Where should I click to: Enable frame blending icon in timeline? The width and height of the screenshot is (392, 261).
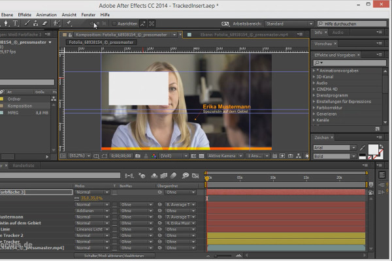click(164, 176)
